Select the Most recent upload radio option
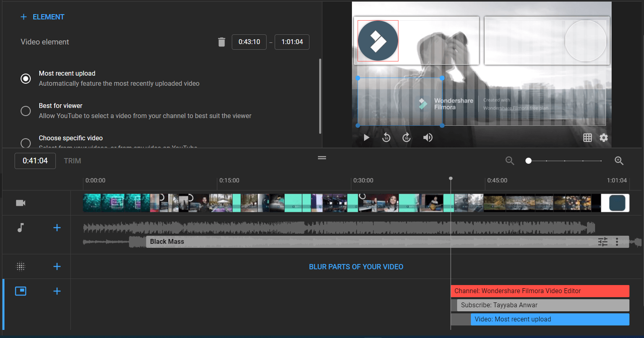The width and height of the screenshot is (644, 338). pos(25,78)
